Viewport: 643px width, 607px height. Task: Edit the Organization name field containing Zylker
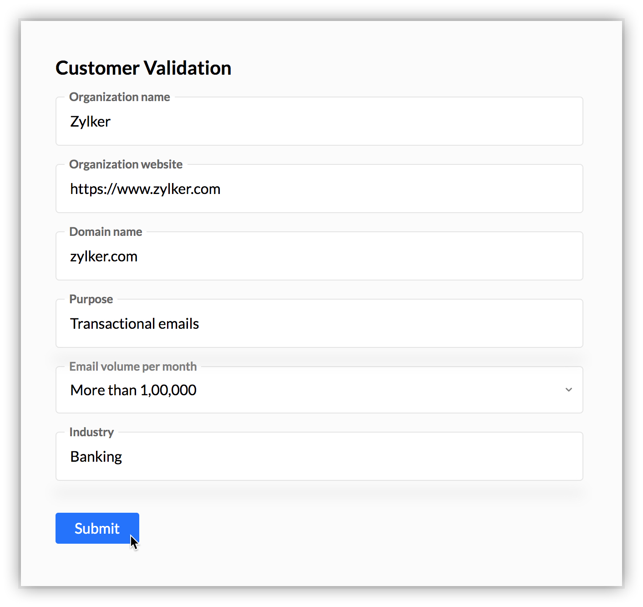(x=319, y=121)
